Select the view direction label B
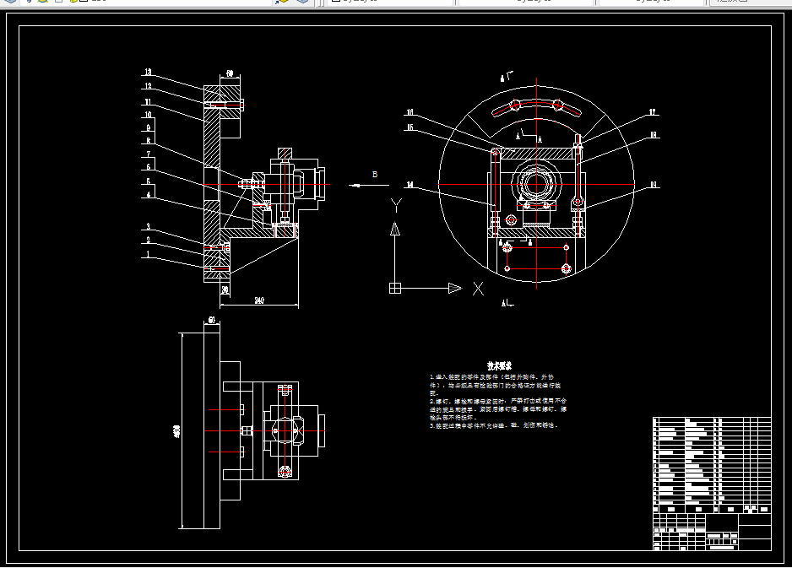This screenshot has height=568, width=792. [x=375, y=174]
